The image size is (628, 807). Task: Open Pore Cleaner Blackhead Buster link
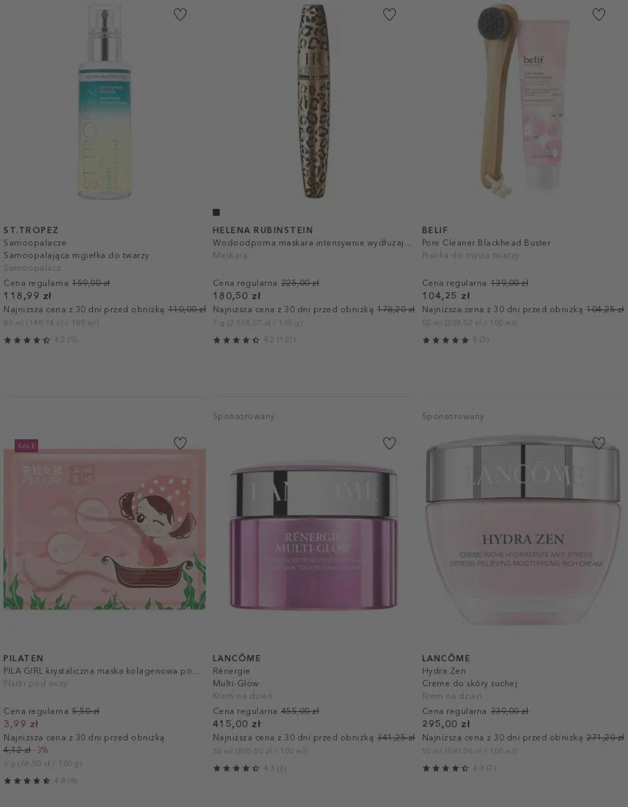[x=486, y=242]
